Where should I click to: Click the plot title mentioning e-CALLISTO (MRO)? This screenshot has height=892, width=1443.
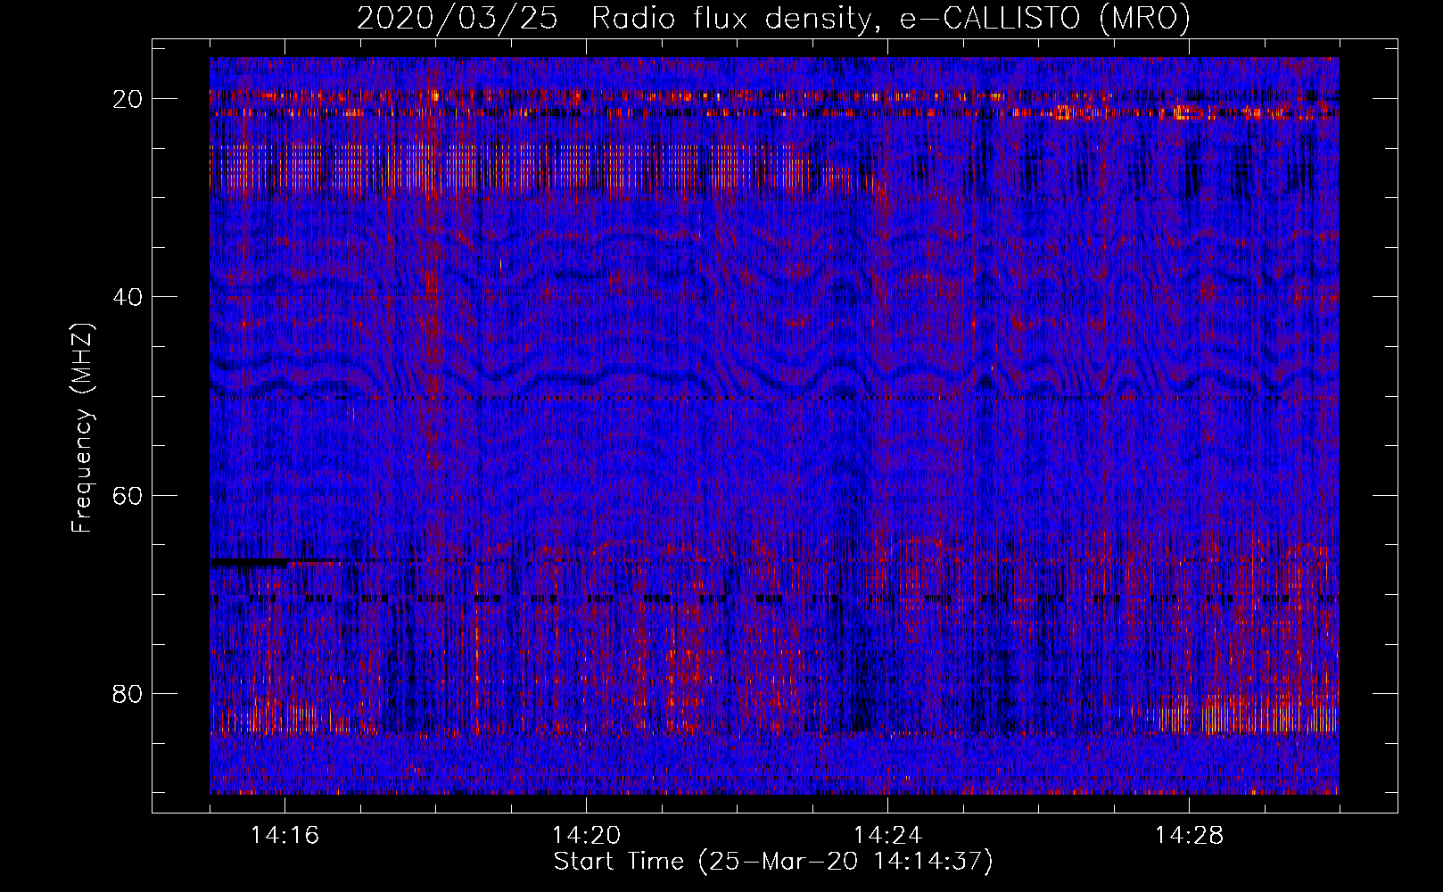773,19
